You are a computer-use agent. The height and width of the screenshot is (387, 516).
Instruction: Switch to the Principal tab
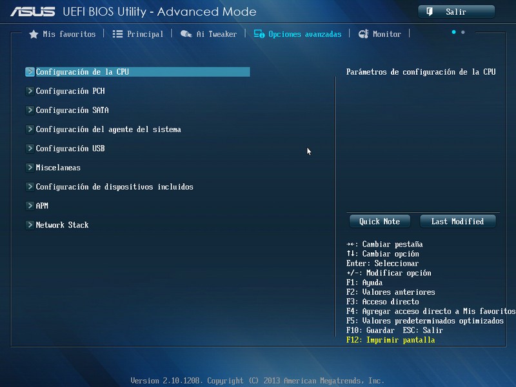pos(138,34)
